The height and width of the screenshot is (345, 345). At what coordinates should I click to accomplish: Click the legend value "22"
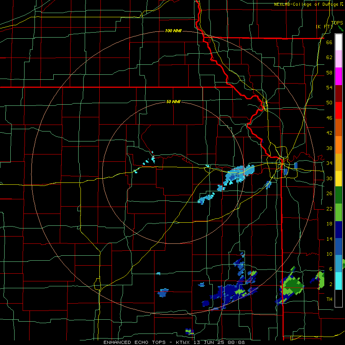point(329,209)
